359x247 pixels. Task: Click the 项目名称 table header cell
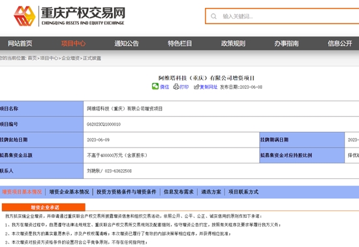(41, 108)
